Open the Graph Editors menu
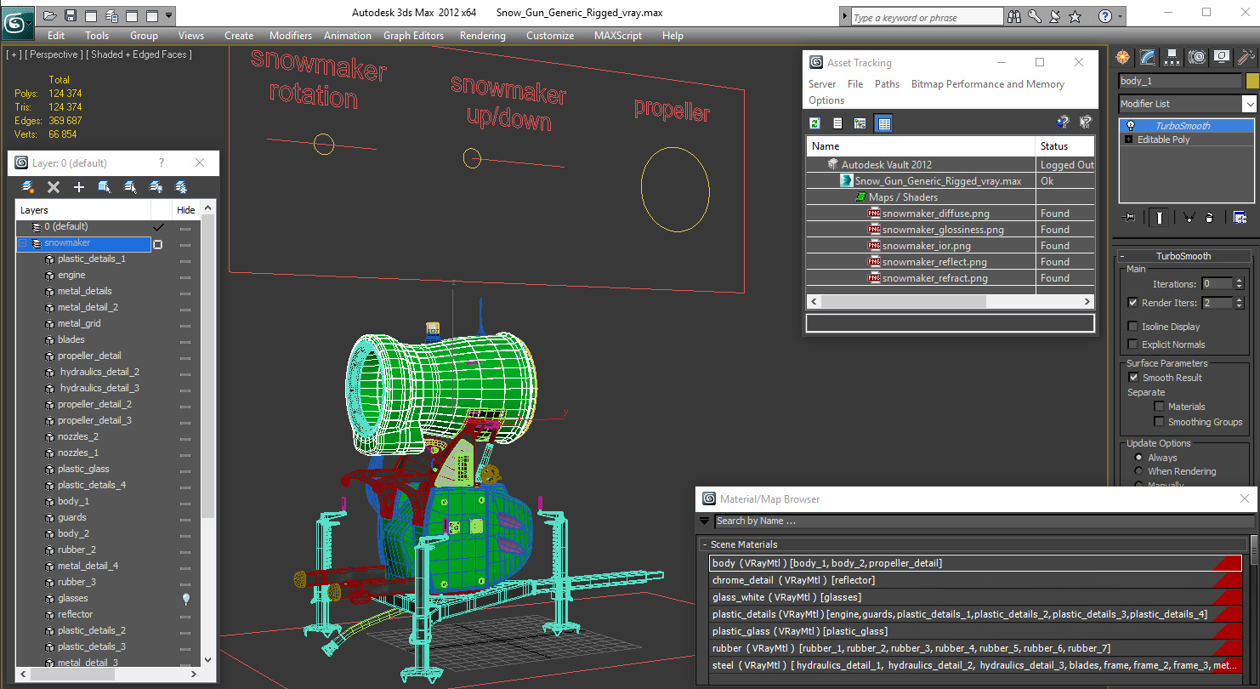Screen dimensions: 1260x689 pyautogui.click(x=414, y=36)
